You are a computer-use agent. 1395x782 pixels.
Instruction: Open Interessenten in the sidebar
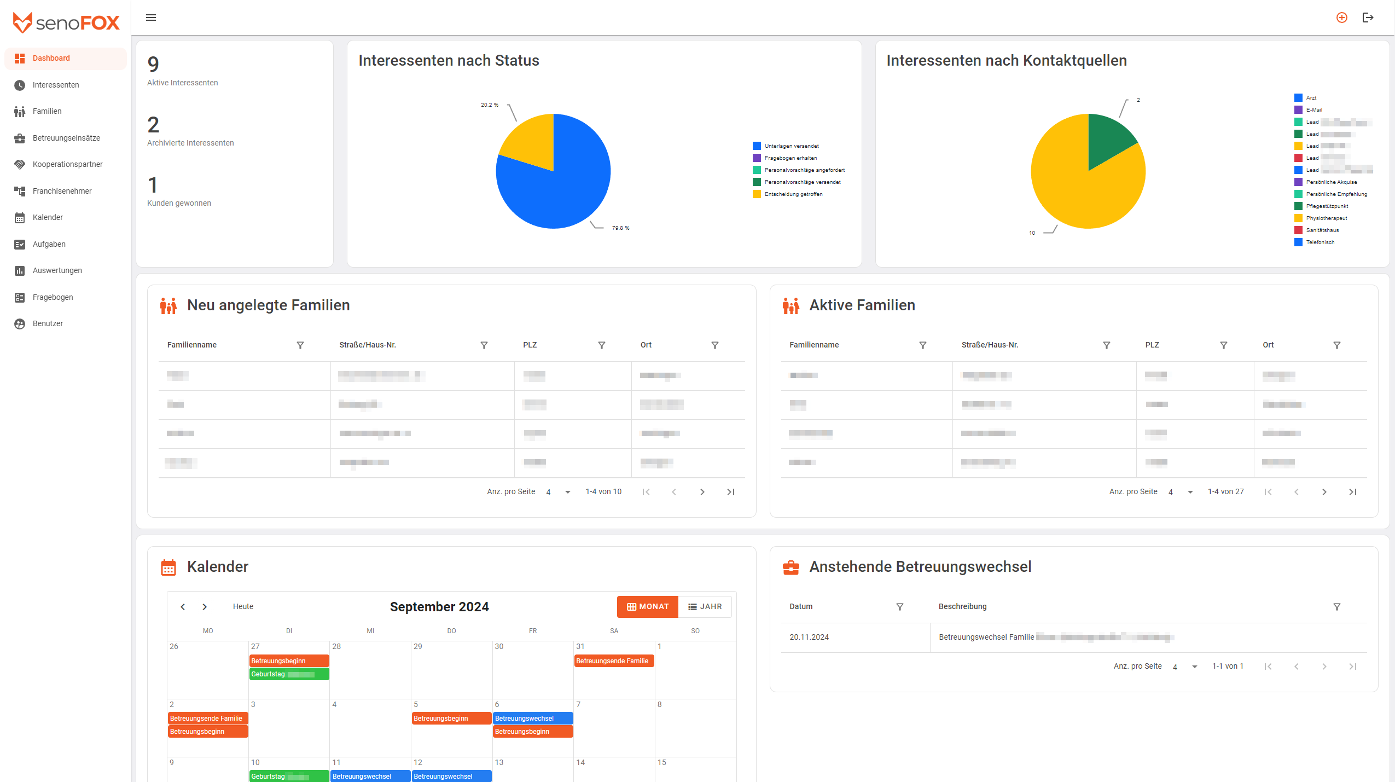(x=56, y=85)
